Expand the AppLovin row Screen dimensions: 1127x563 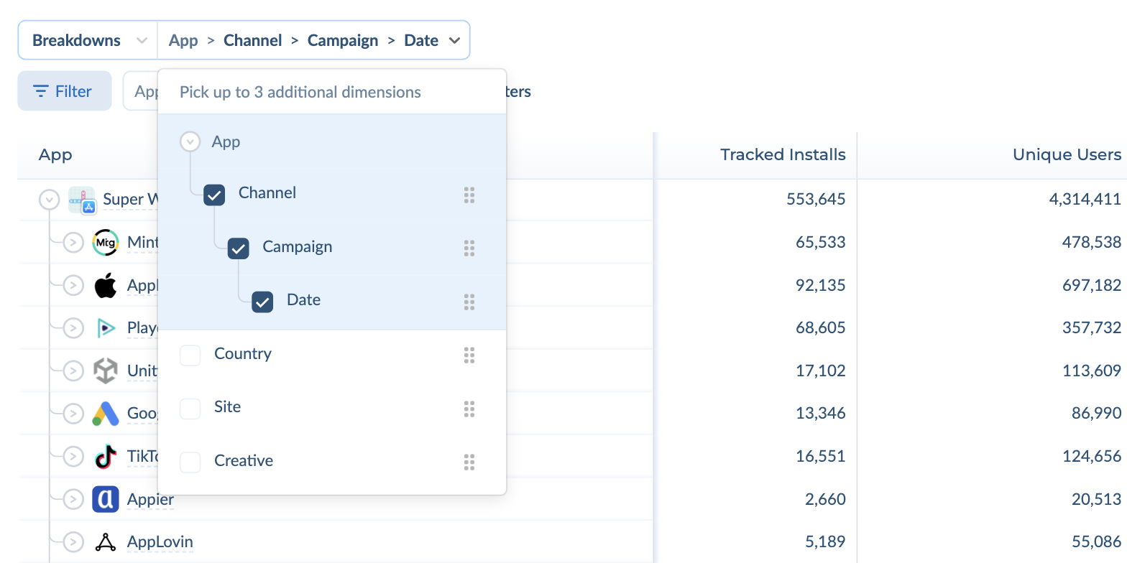(x=73, y=541)
